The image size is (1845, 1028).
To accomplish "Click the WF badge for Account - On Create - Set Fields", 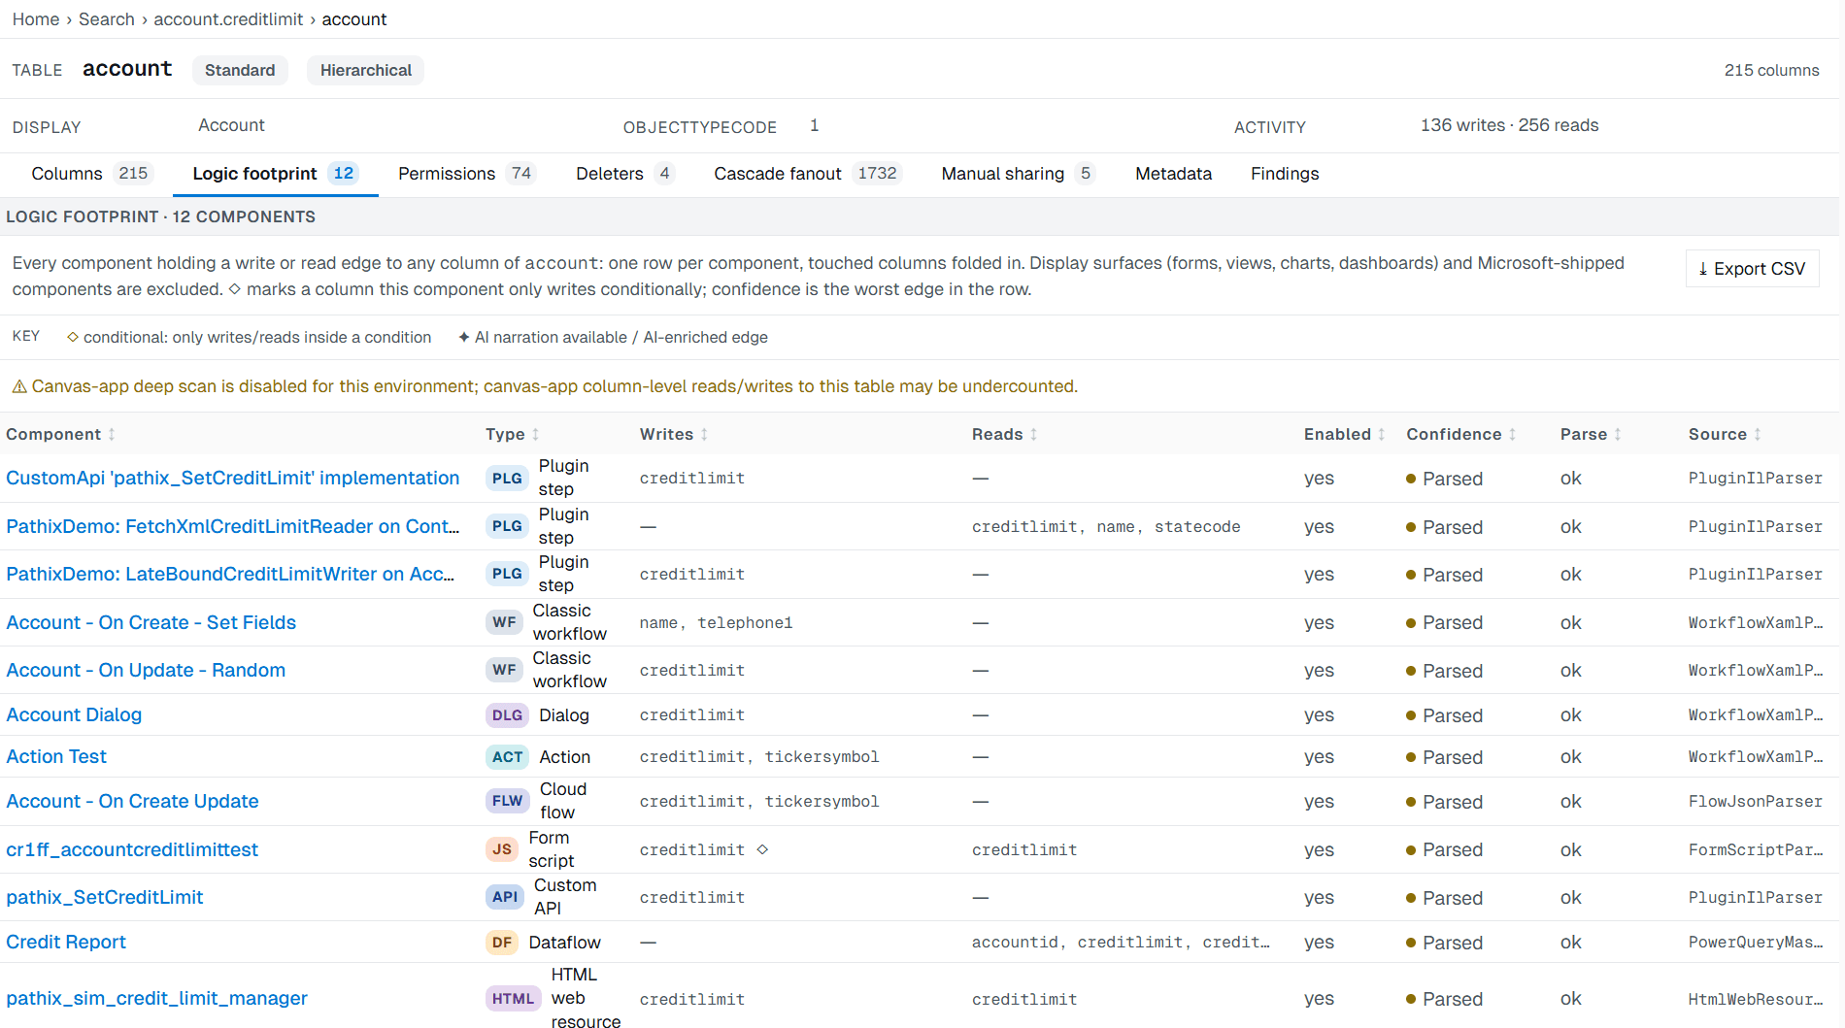I will [x=504, y=622].
